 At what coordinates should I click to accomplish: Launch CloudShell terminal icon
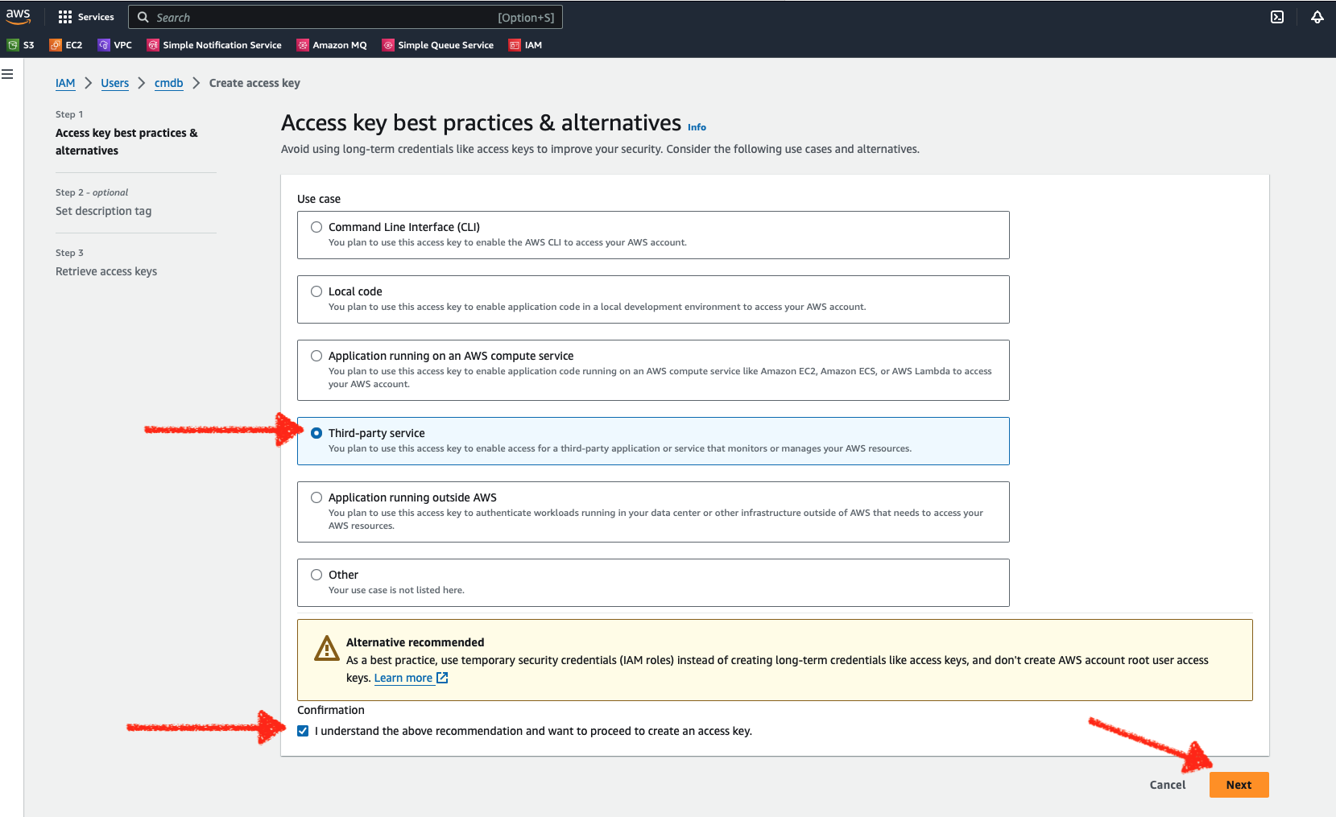point(1277,17)
